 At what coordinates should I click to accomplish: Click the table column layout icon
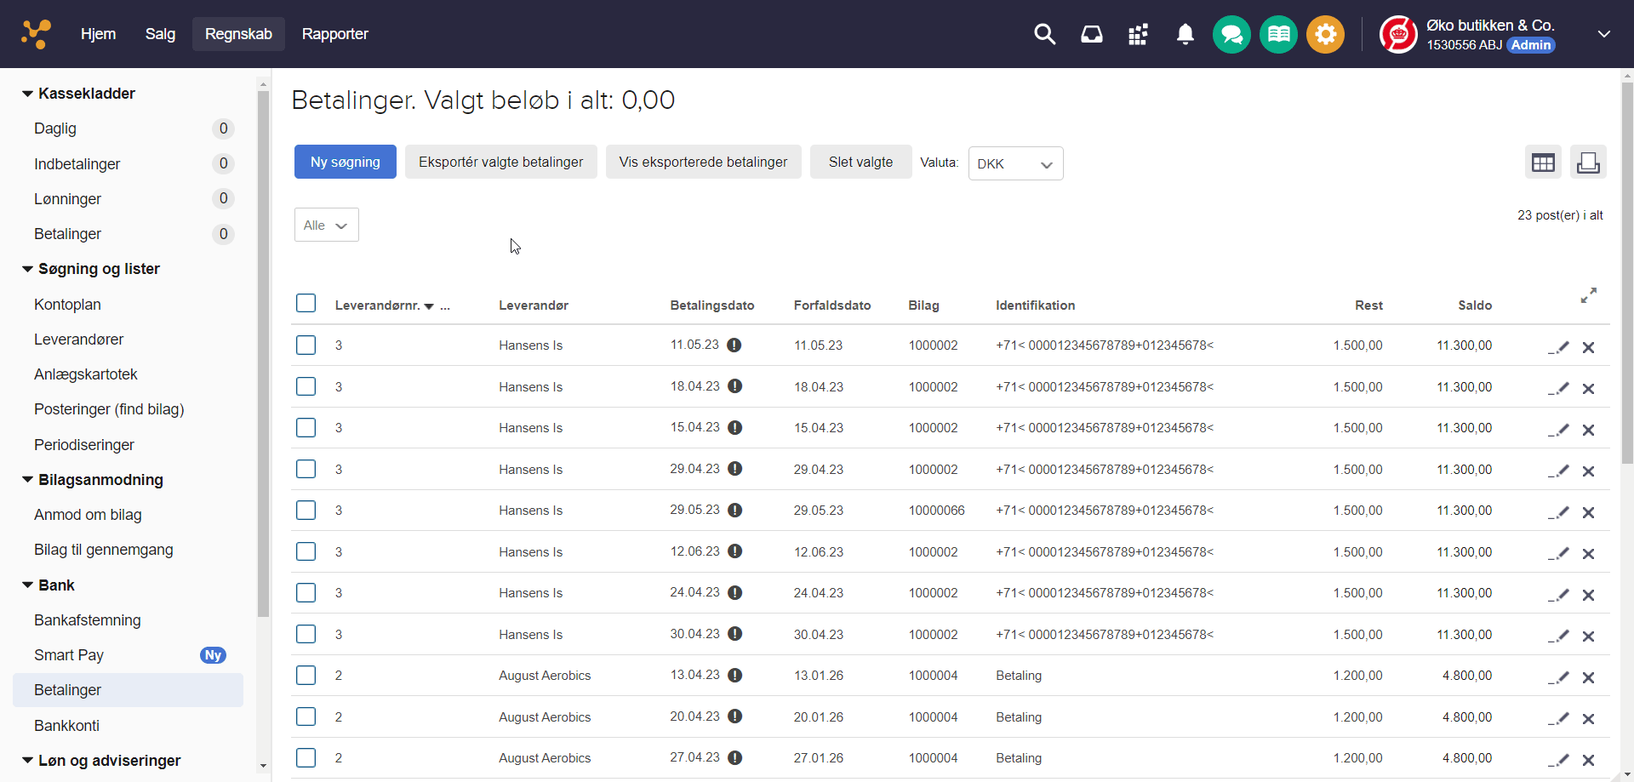pos(1542,163)
